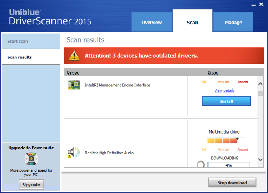Image resolution: width=268 pixels, height=193 pixels.
Task: Close the DriverScanner window
Action: pos(261,4)
